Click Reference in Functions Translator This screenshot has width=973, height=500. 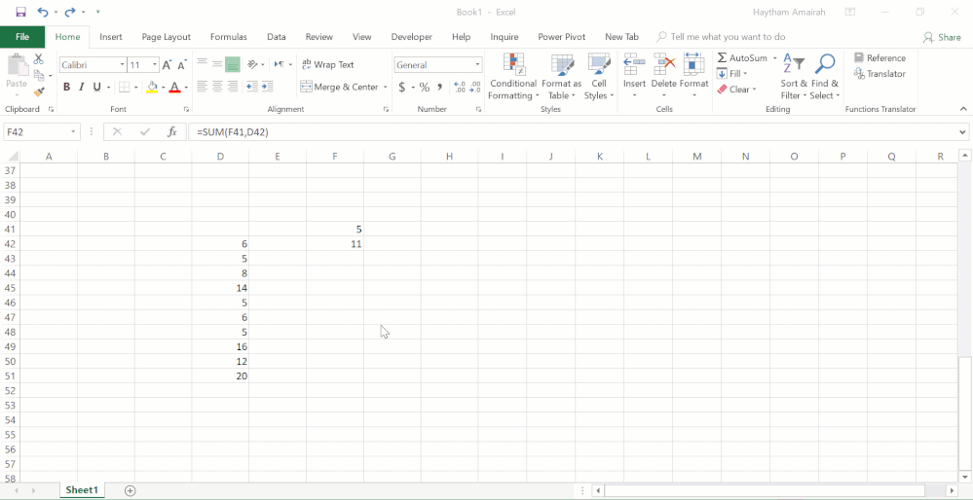(x=879, y=57)
